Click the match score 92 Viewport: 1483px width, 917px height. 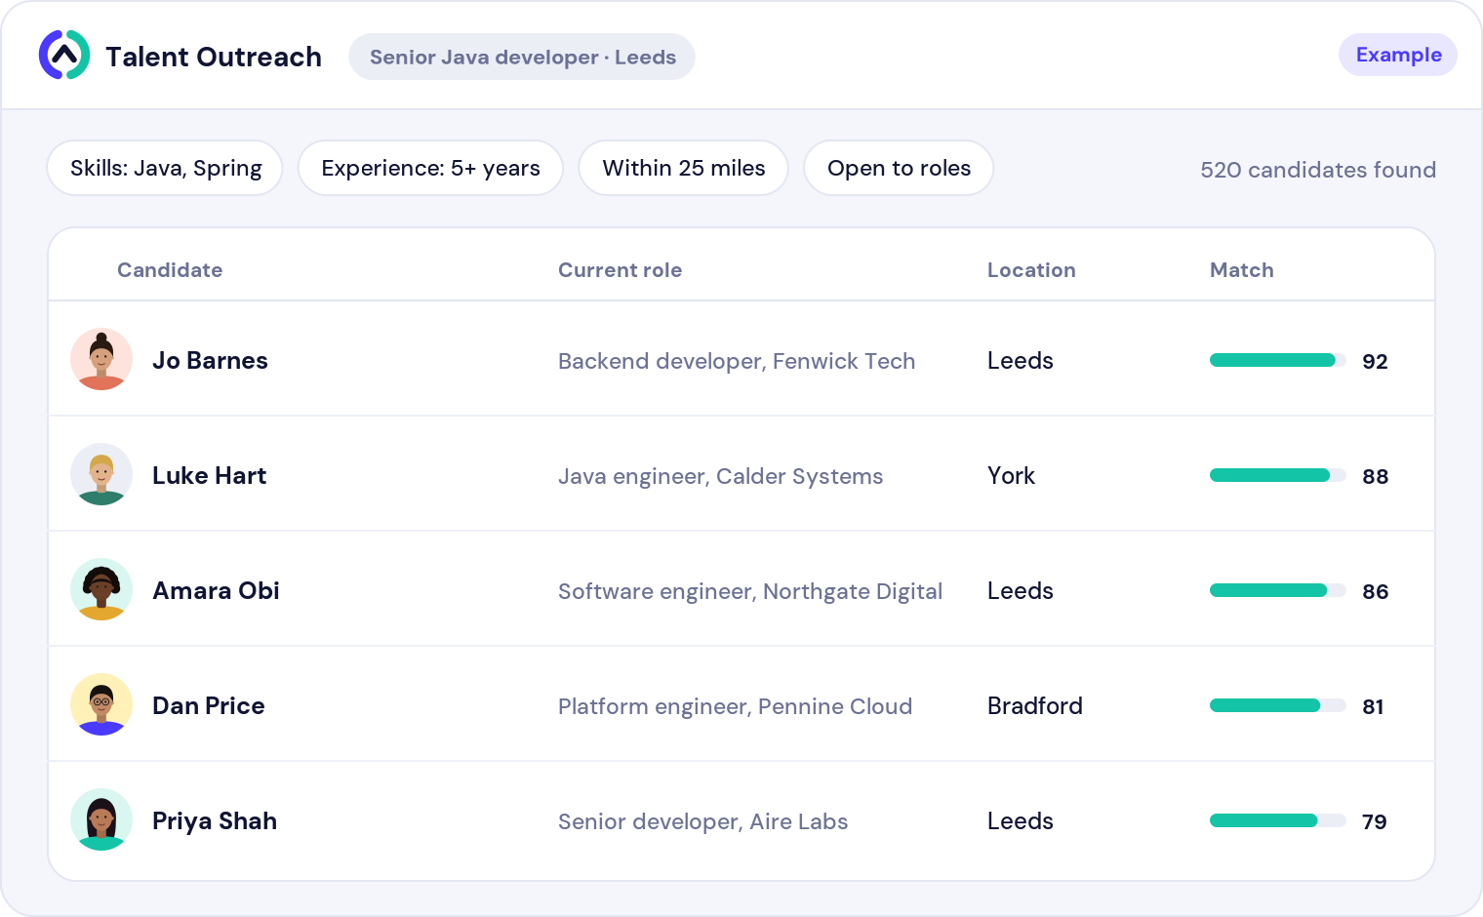click(x=1375, y=361)
